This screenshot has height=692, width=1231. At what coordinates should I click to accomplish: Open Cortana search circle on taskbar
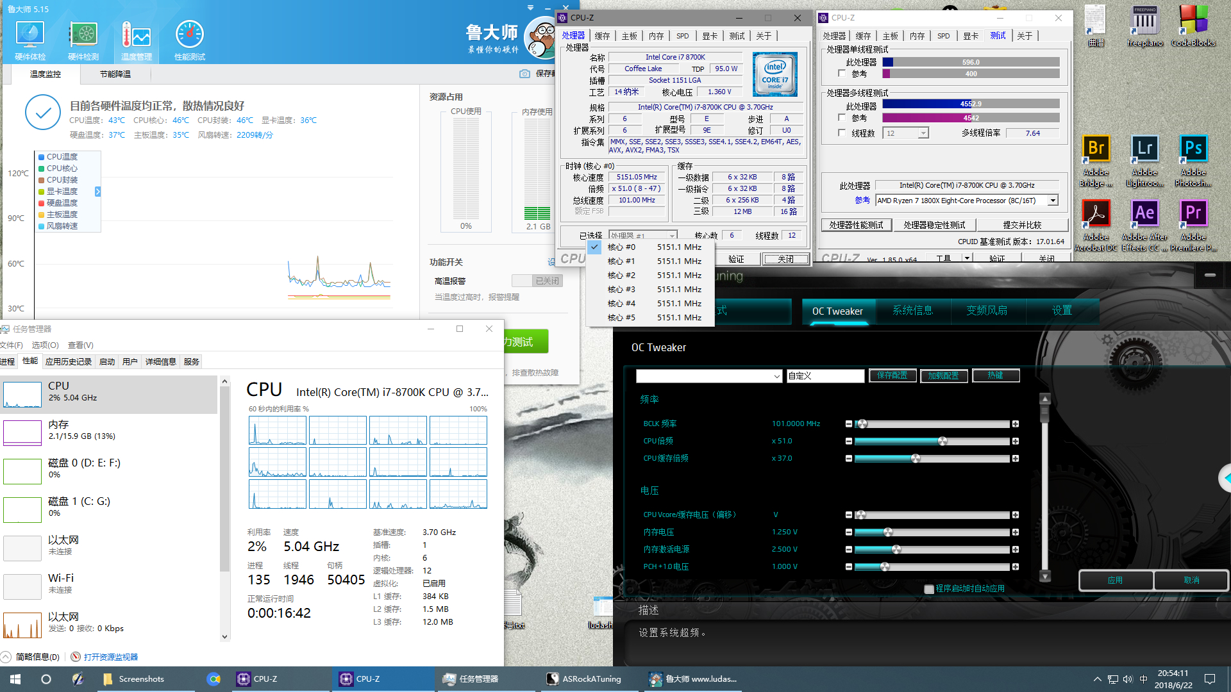(46, 679)
